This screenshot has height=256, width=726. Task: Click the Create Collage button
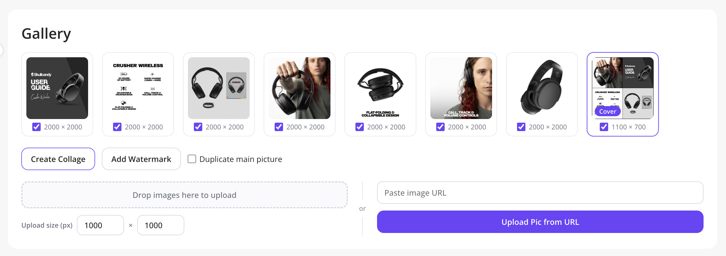(58, 159)
